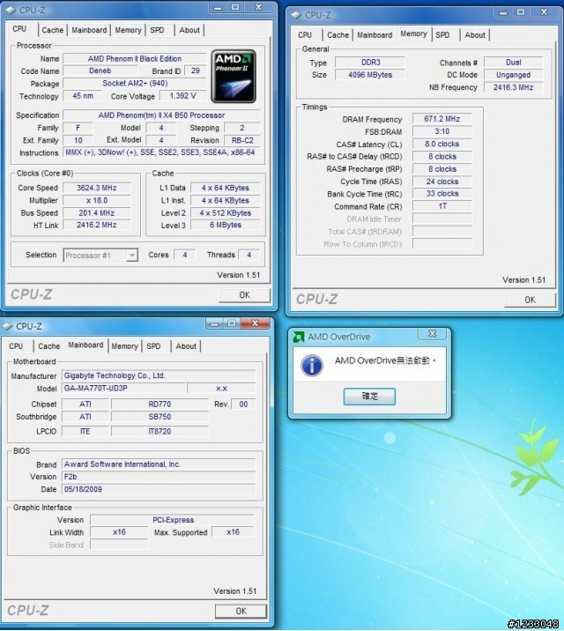This screenshot has height=631, width=564.
Task: Click the Multiplier value x 18.0
Action: pyautogui.click(x=97, y=200)
